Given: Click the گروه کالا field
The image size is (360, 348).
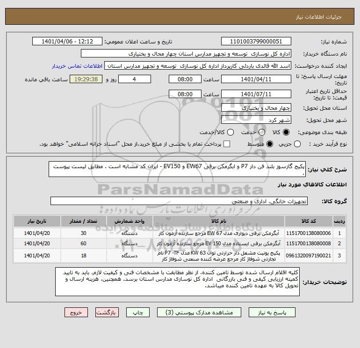Looking at the screenshot, I should click(179, 201).
